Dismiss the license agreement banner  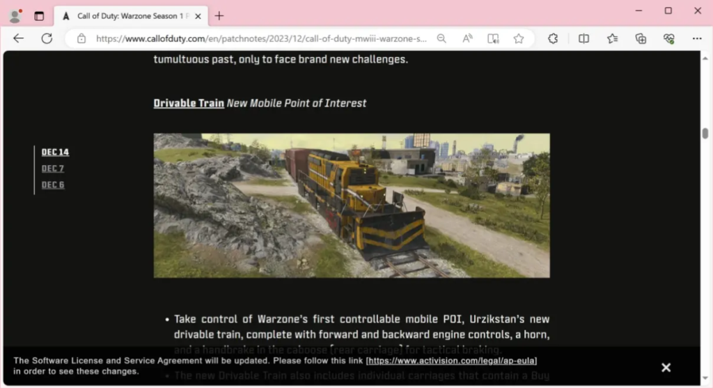coord(666,368)
